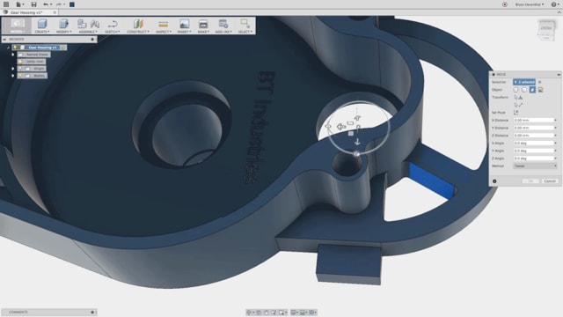The height and width of the screenshot is (317, 563).
Task: Select the second Transform type icon
Action: click(518, 105)
